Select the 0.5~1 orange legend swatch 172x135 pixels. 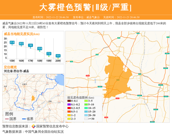(x=69, y=111)
